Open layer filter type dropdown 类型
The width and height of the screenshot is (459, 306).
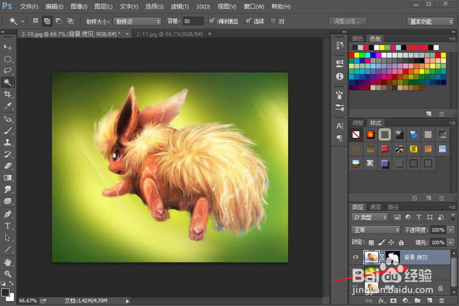[x=369, y=217]
